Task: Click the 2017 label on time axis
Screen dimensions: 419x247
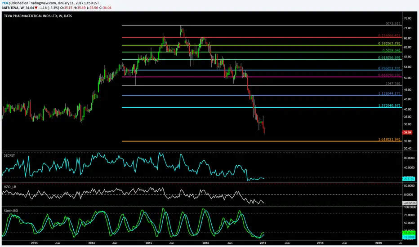Action: point(263,243)
